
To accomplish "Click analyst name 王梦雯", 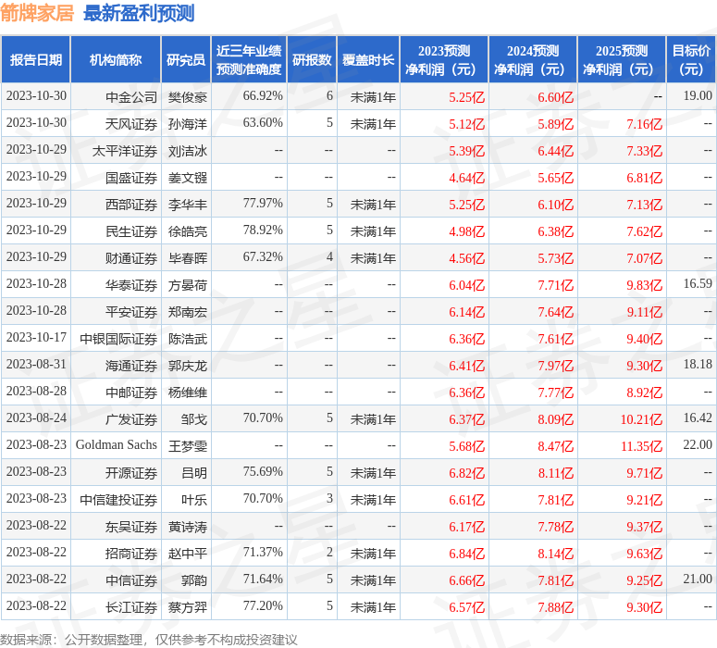I will pyautogui.click(x=188, y=446).
